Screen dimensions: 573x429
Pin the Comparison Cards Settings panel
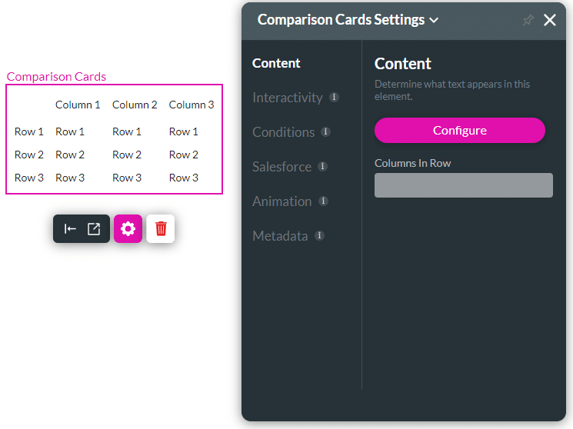coord(528,20)
